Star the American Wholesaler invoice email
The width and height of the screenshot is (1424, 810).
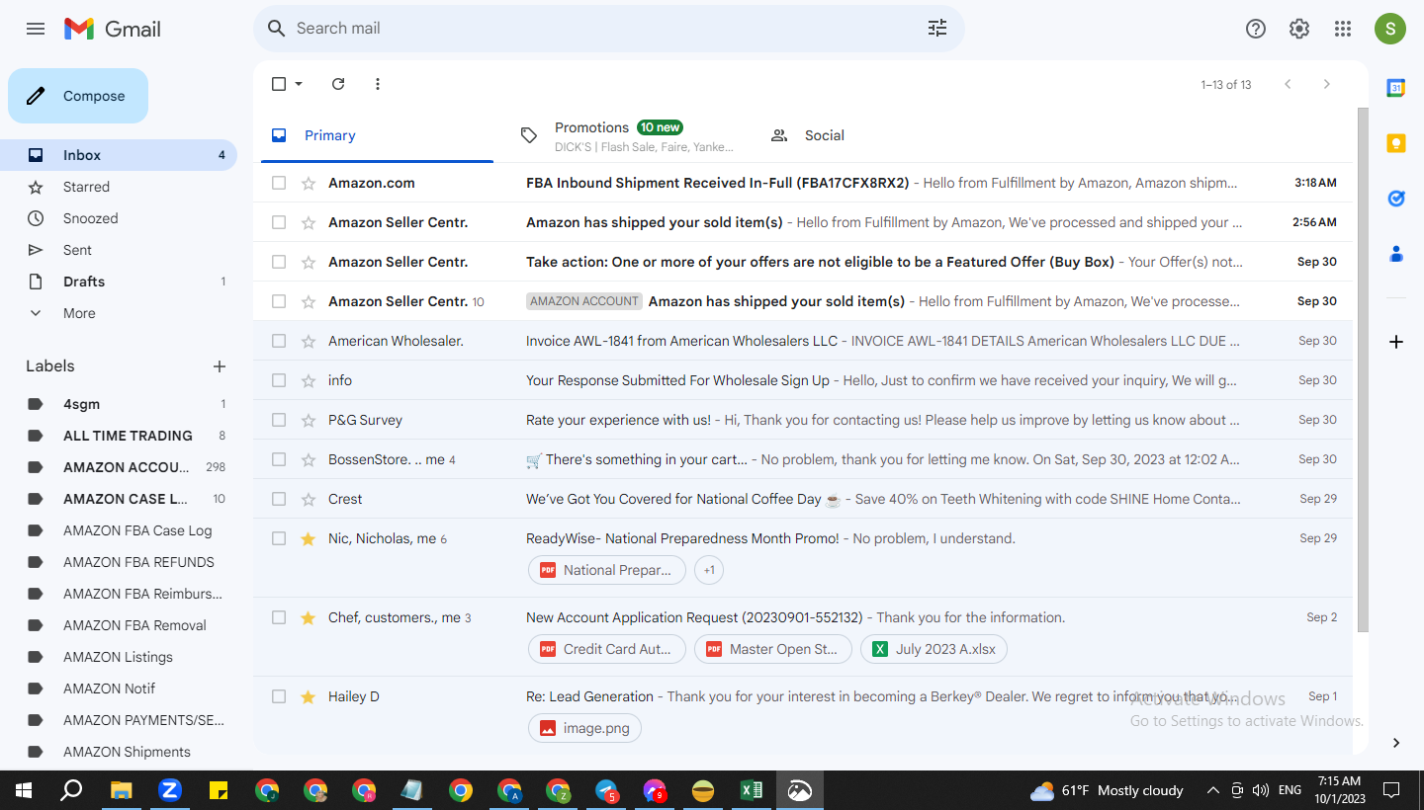[309, 341]
